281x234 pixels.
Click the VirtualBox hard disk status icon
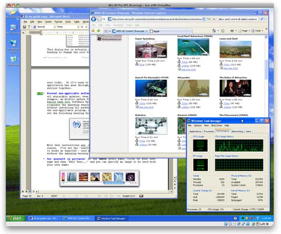pyautogui.click(x=226, y=224)
